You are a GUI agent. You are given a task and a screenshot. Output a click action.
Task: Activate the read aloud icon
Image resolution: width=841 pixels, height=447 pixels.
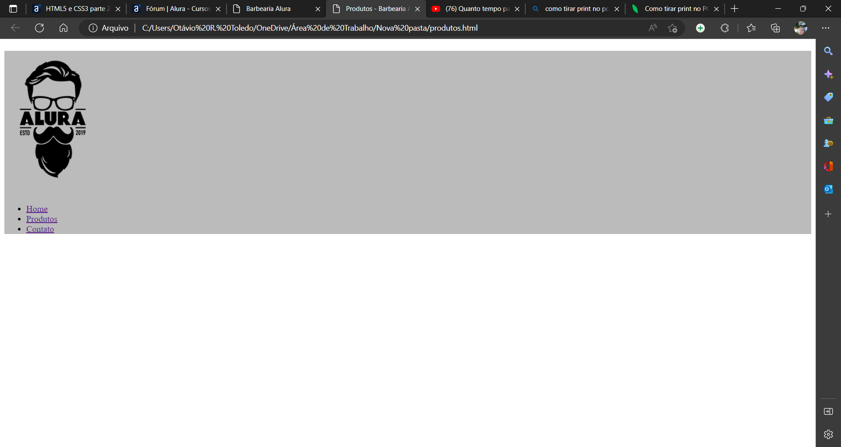tap(653, 28)
